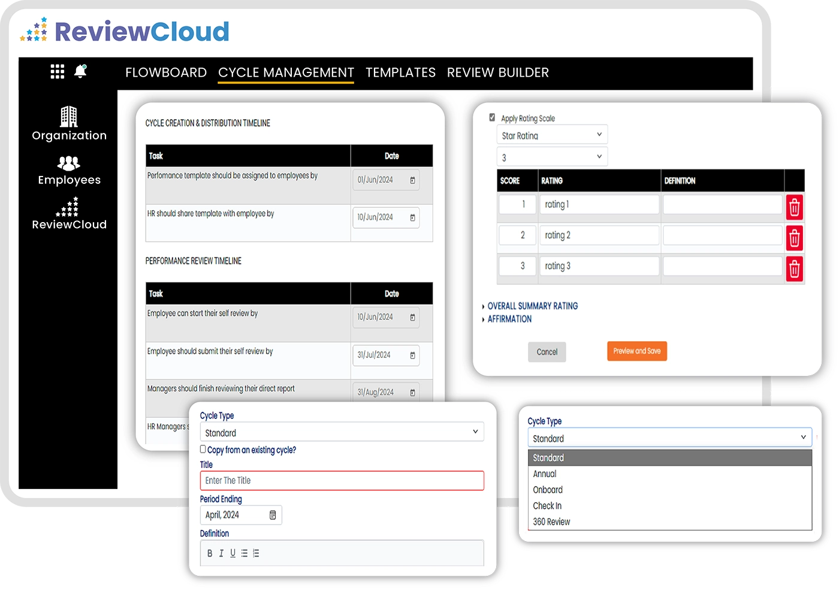Open notifications bell icon
This screenshot has height=589, width=839.
coord(80,71)
